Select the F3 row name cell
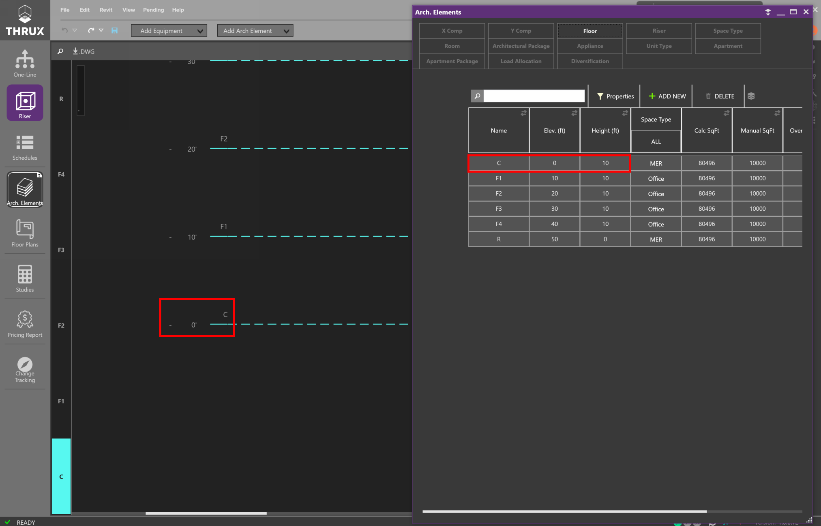This screenshot has width=821, height=526. pyautogui.click(x=499, y=209)
